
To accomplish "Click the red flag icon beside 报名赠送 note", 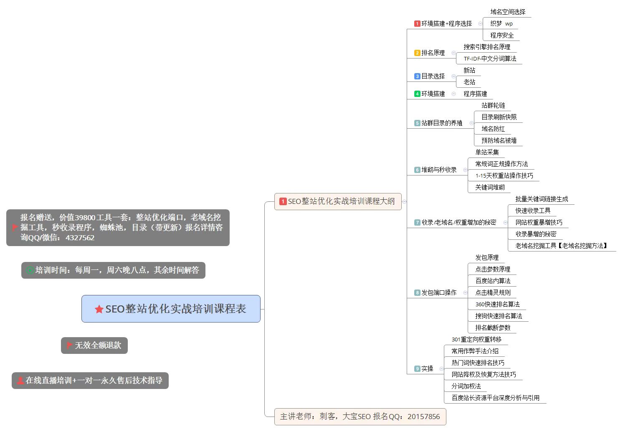I will (x=15, y=228).
